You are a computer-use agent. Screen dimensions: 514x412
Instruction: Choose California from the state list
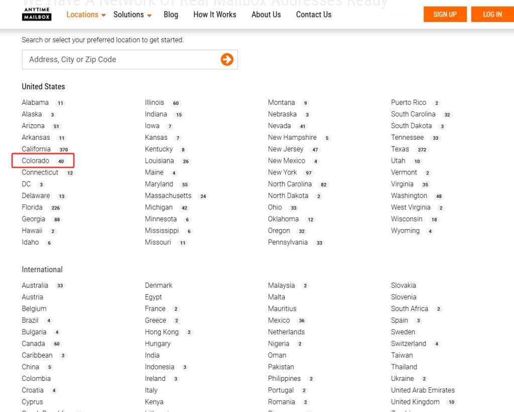(x=36, y=149)
